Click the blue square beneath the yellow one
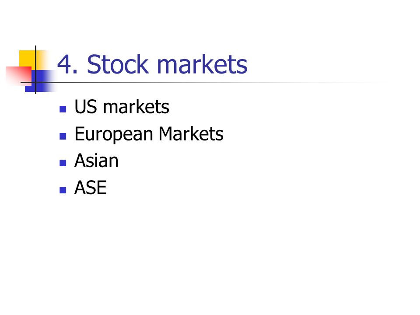420x315 pixels. pyautogui.click(x=40, y=81)
